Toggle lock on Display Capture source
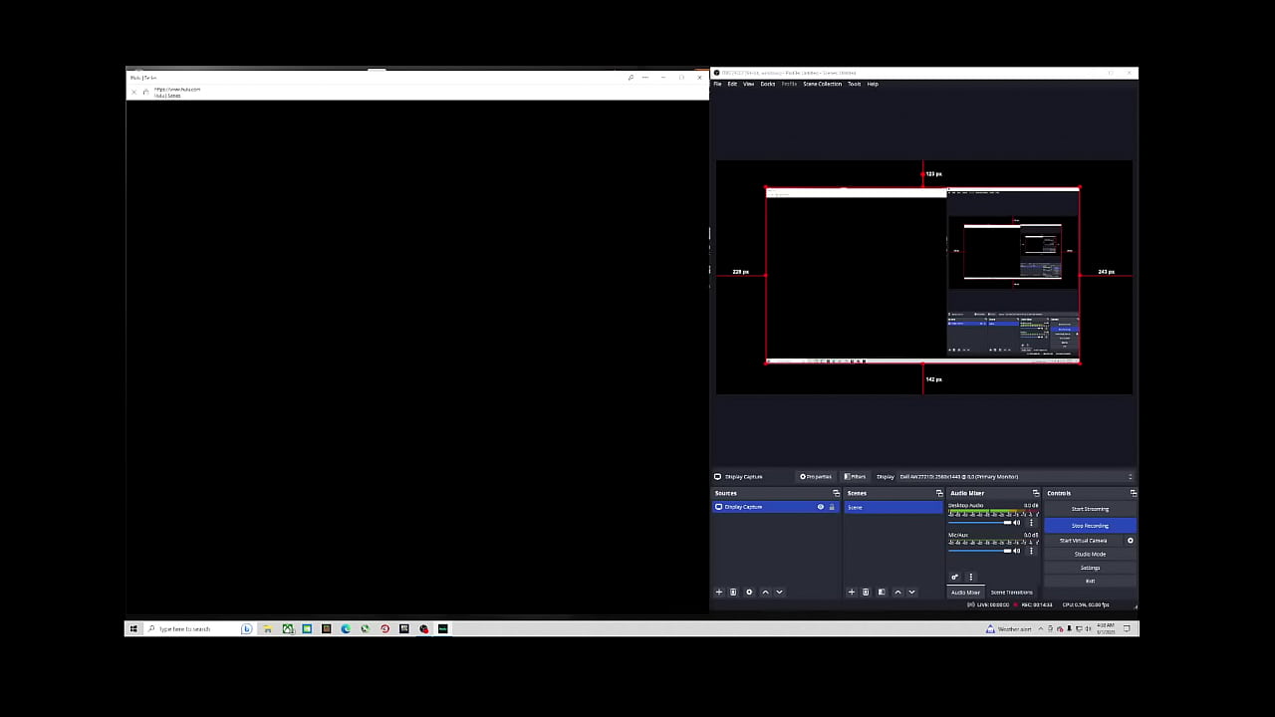 [x=832, y=507]
